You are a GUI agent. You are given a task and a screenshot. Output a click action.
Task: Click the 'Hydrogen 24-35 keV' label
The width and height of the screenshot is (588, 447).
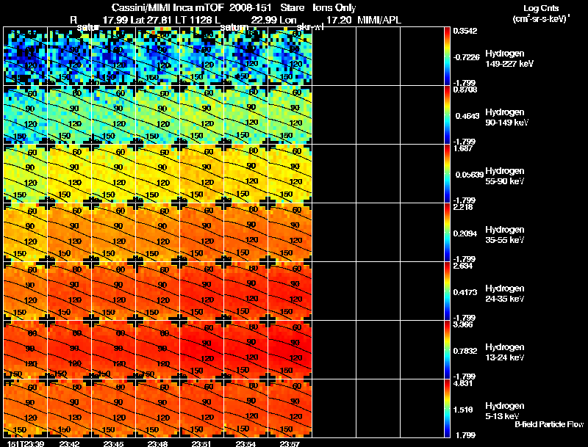505,294
